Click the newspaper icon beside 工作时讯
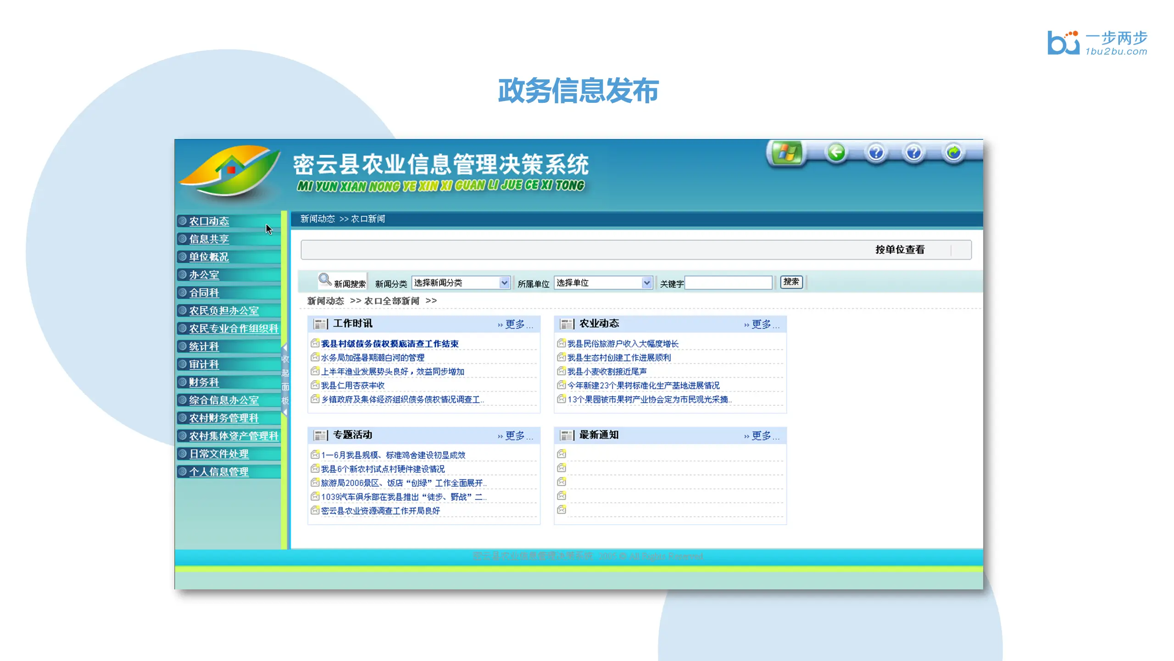The image size is (1174, 661). tap(320, 324)
